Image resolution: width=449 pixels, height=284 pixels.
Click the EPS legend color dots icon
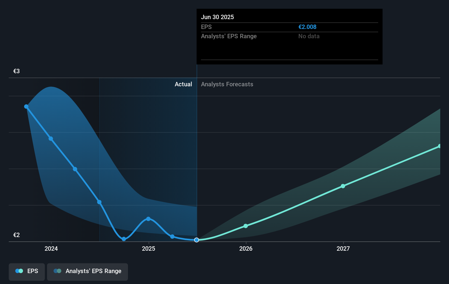point(19,271)
